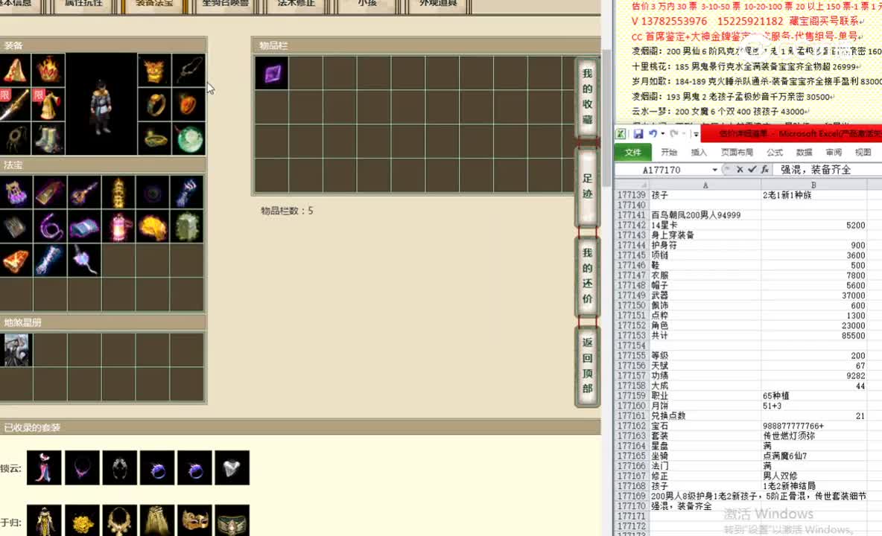This screenshot has height=536, width=882.
Task: Select the cell containing 传世燃灯须弥
Action: tap(813, 436)
